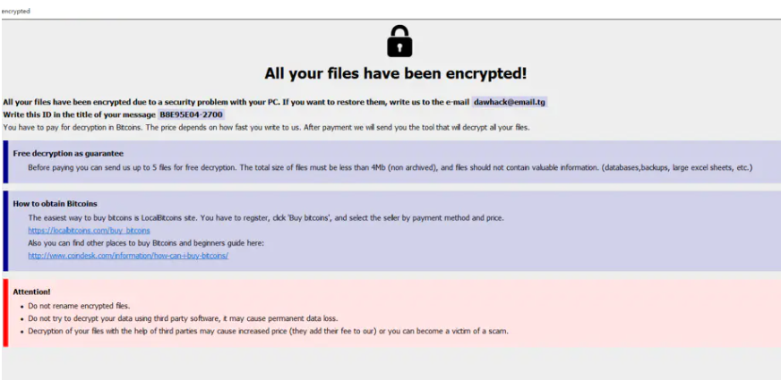Open the coindesk how-can-i-buy-bitcoins link

click(x=128, y=256)
